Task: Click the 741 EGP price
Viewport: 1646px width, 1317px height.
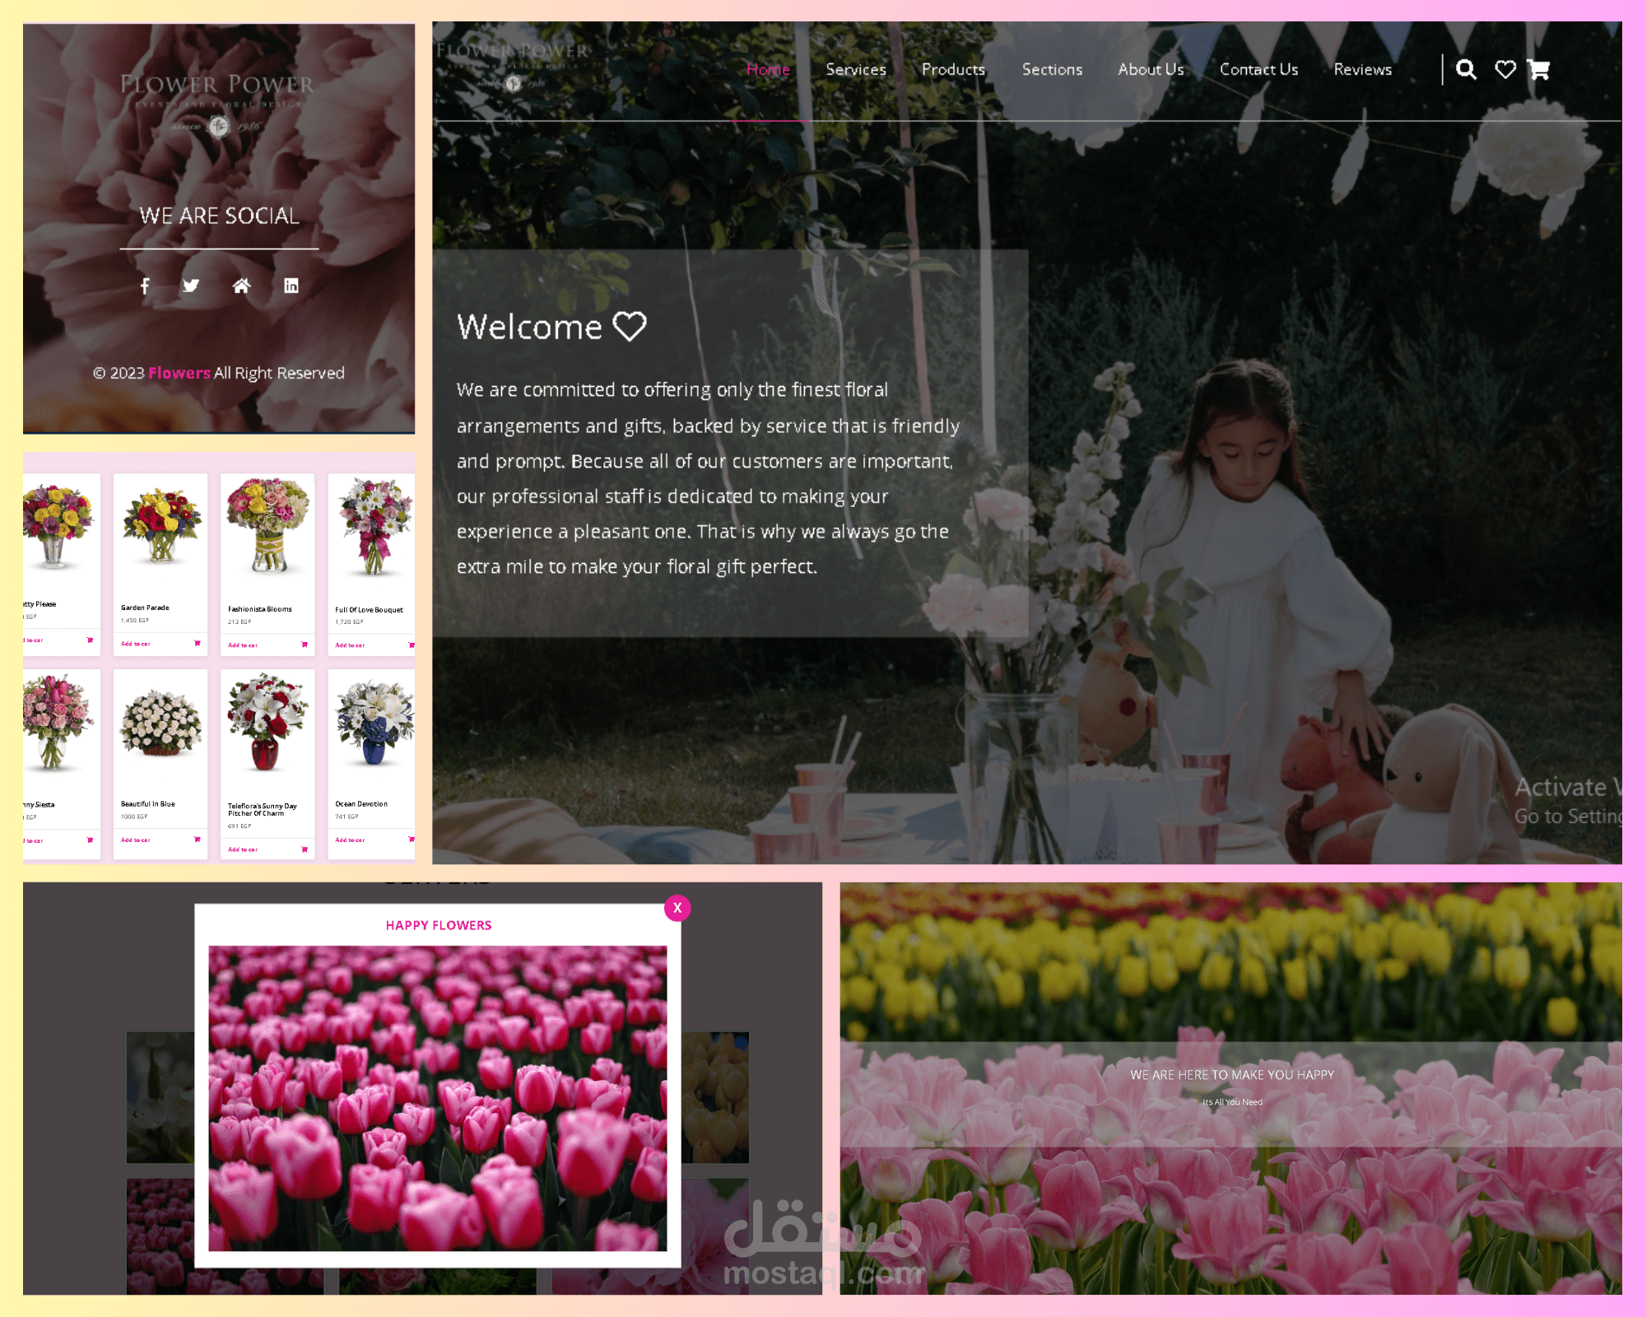Action: coord(346,817)
